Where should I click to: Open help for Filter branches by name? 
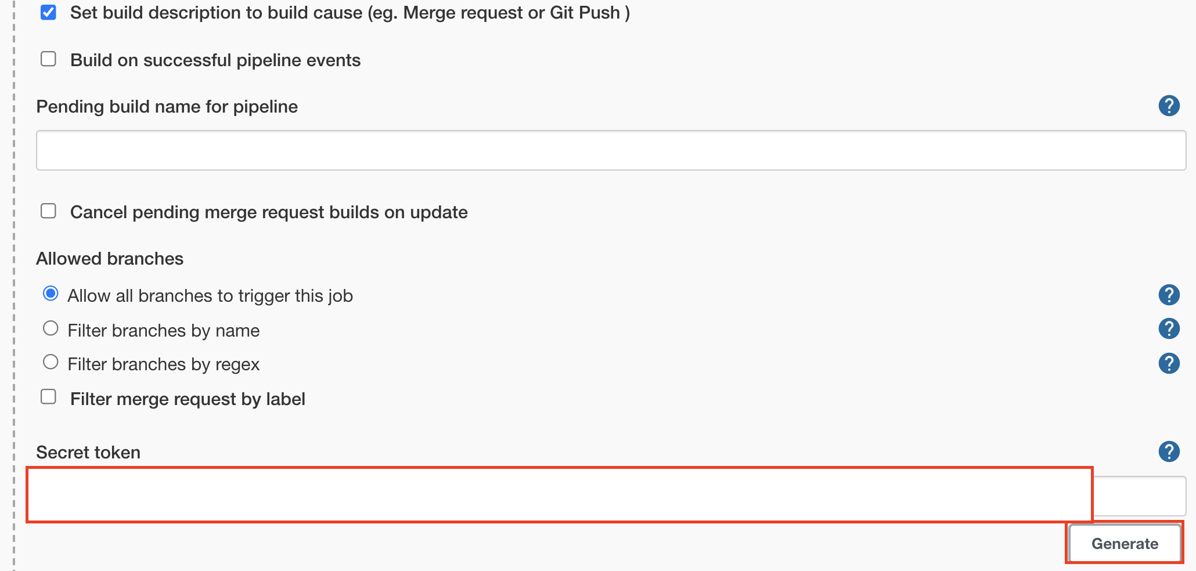[1169, 329]
